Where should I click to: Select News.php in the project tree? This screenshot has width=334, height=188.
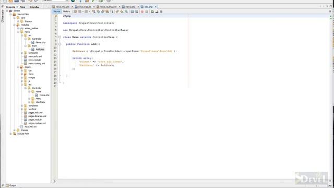pos(41,42)
